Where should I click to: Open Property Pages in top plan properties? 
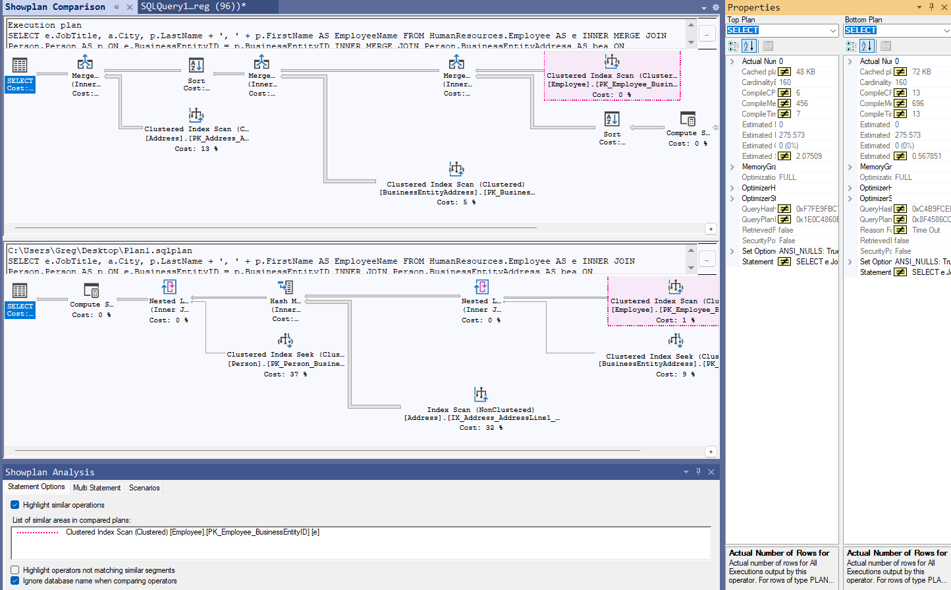[x=768, y=46]
